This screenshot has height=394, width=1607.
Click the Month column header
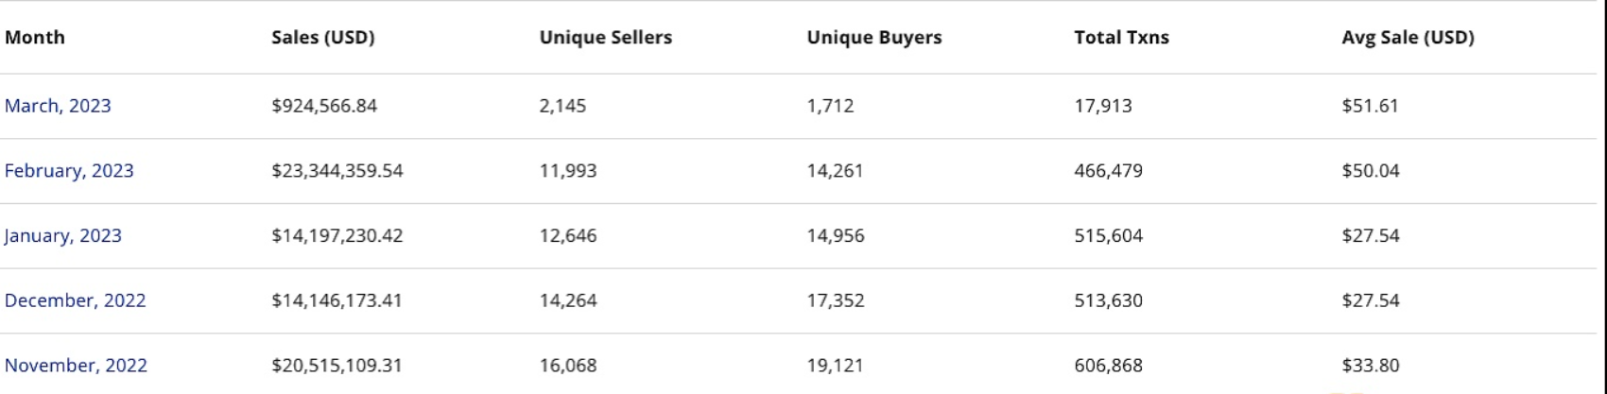(x=35, y=38)
